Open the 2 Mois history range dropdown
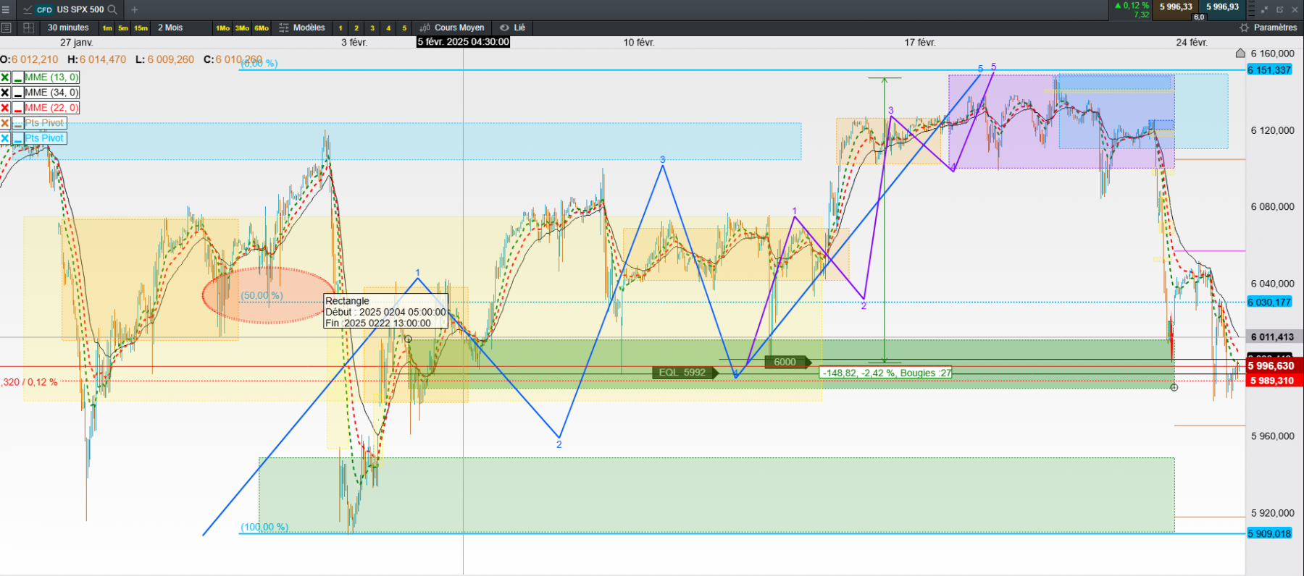This screenshot has height=576, width=1304. [x=170, y=27]
